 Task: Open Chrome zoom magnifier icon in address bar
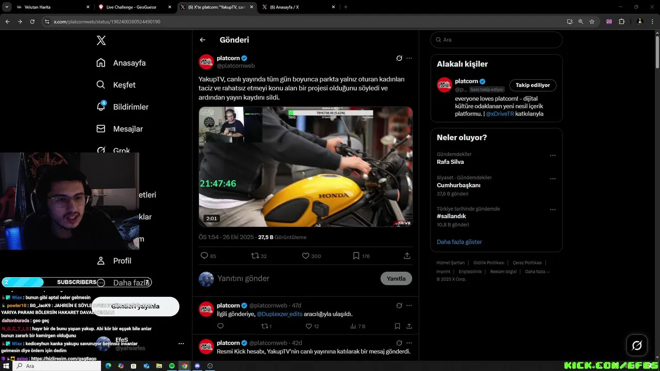(x=581, y=22)
